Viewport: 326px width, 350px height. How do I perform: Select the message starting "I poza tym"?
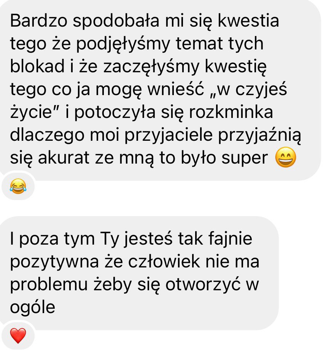139,273
